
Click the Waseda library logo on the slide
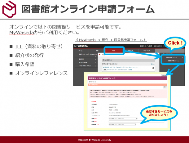pyautogui.click(x=9, y=9)
